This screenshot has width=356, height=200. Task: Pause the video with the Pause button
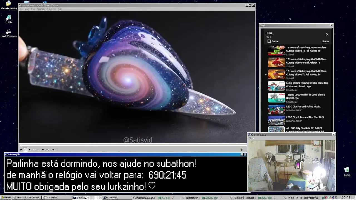[25, 149]
